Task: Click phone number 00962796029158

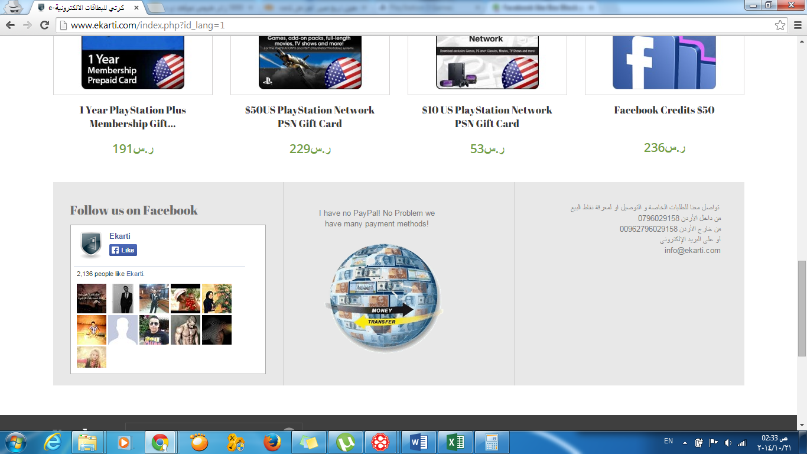Action: pos(649,229)
